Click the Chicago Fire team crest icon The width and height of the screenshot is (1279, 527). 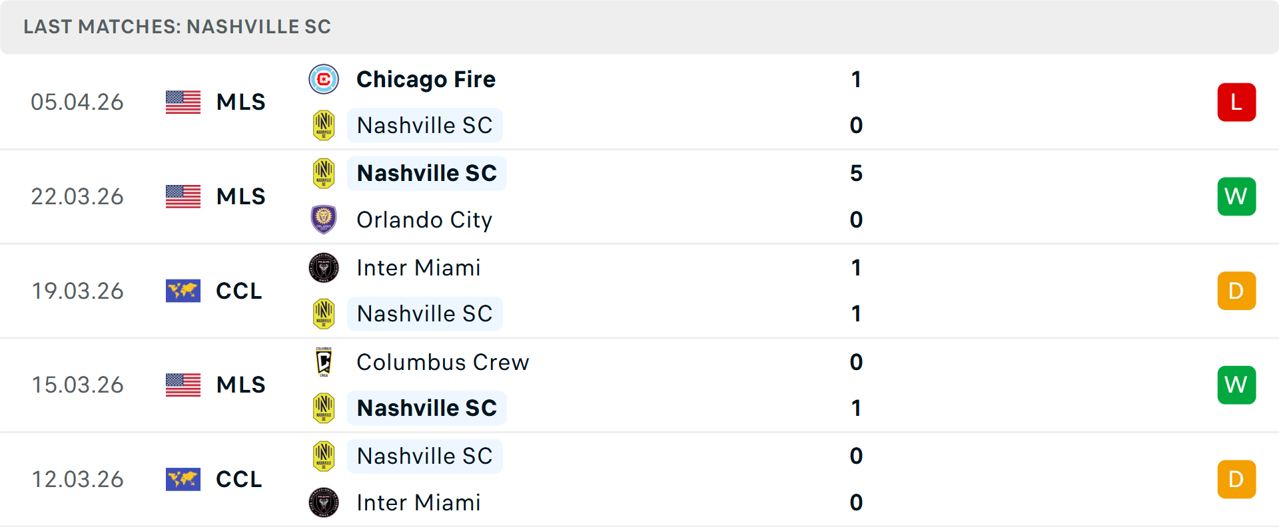[x=324, y=80]
